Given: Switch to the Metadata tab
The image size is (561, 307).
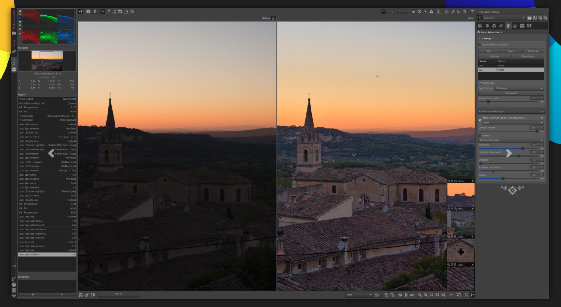Looking at the screenshot, I should coord(529,26).
